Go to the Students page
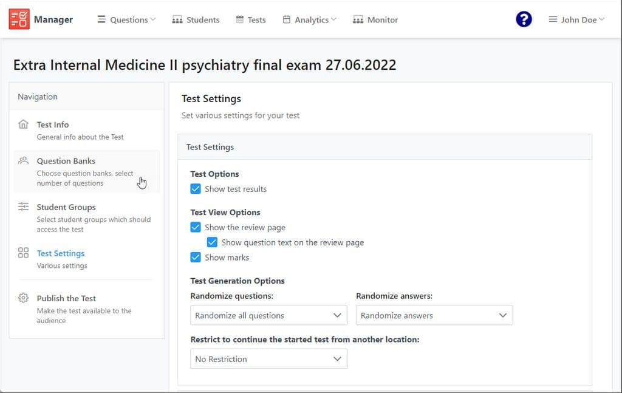This screenshot has width=622, height=393. 196,19
